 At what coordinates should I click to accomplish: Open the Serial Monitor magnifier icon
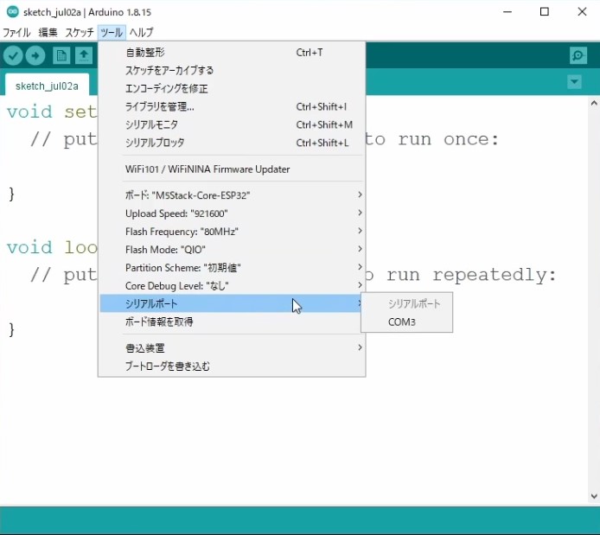pos(578,56)
